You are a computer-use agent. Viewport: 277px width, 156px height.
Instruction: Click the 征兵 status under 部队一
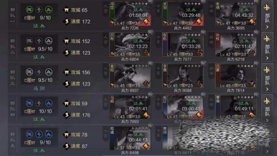pyautogui.click(x=39, y=26)
